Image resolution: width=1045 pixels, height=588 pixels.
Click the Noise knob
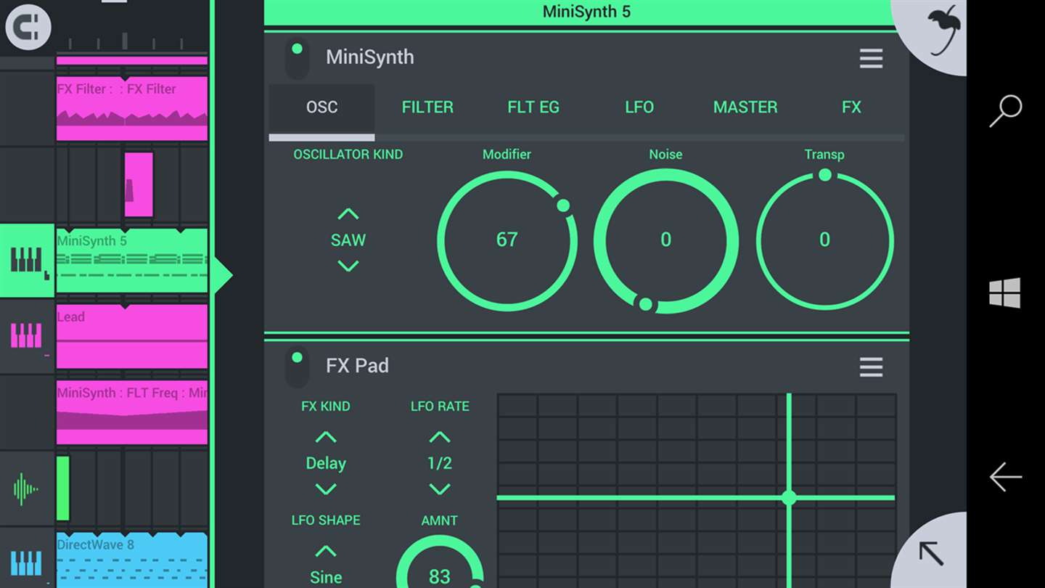click(x=665, y=241)
